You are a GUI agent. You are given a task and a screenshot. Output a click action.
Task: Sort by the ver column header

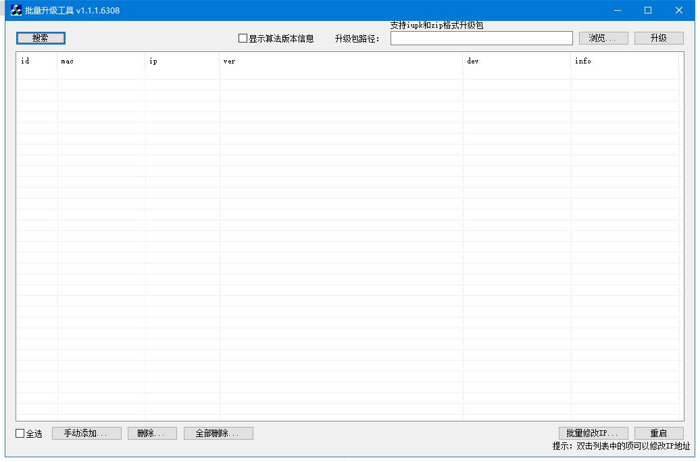click(x=341, y=61)
